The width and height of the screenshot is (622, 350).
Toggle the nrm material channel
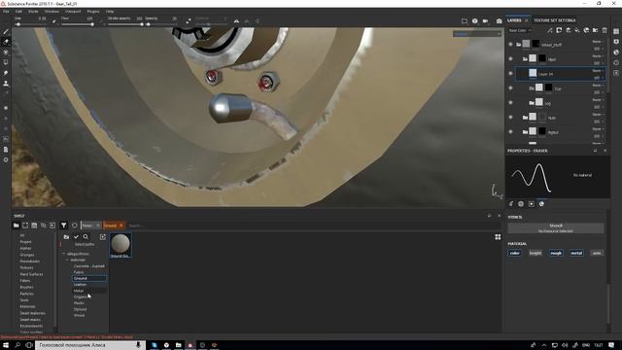coord(597,253)
